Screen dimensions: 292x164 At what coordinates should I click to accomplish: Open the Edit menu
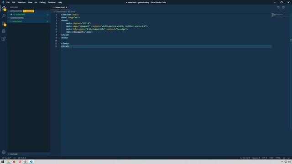pyautogui.click(x=13, y=2)
